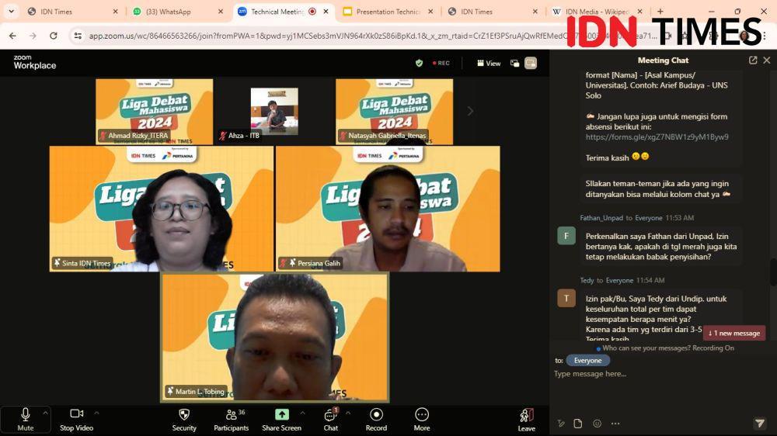Open emoji picker in chat
Viewport: 777px width, 436px height.
[597, 423]
